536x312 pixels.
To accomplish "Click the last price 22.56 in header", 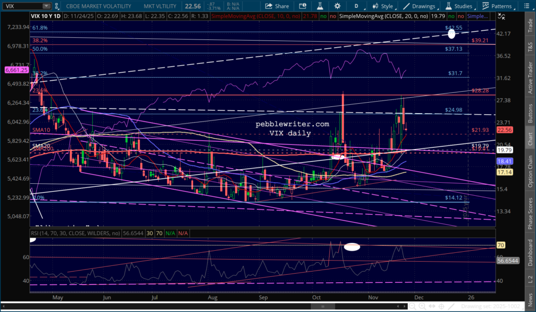I will pos(193,6).
